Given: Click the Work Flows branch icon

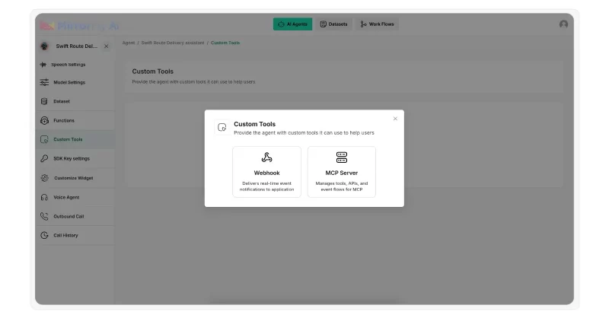Looking at the screenshot, I should pyautogui.click(x=363, y=24).
